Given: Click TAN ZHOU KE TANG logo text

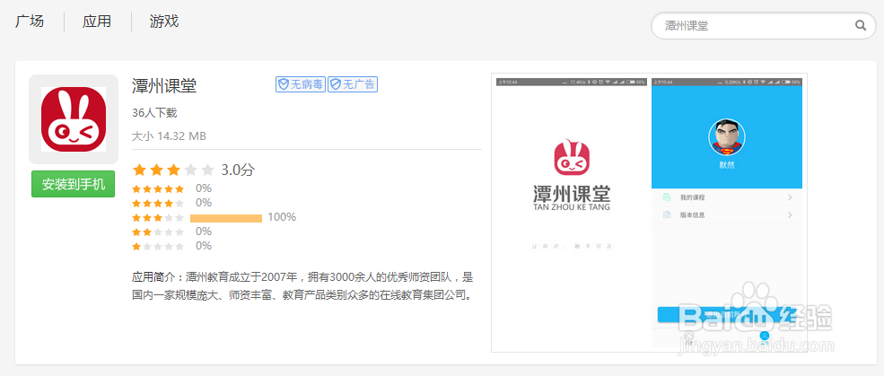Looking at the screenshot, I should click(571, 207).
